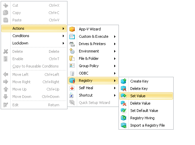Screen dimensions: 195x145
Task: Expand the Environment submenu arrow
Action: 115,51
